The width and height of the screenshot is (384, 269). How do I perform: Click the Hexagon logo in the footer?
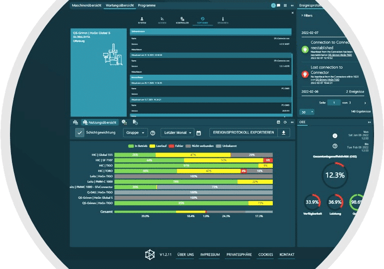point(150,255)
